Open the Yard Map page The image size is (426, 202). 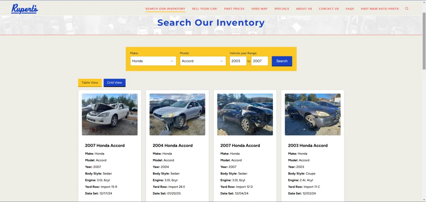click(259, 9)
